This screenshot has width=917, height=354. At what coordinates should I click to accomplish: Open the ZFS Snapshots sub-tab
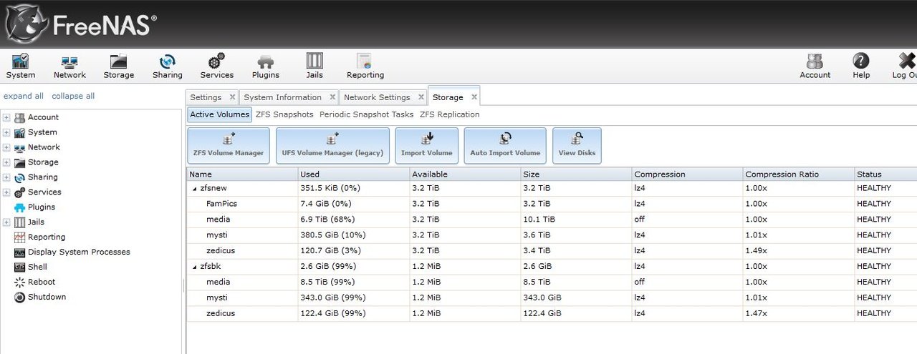point(284,114)
